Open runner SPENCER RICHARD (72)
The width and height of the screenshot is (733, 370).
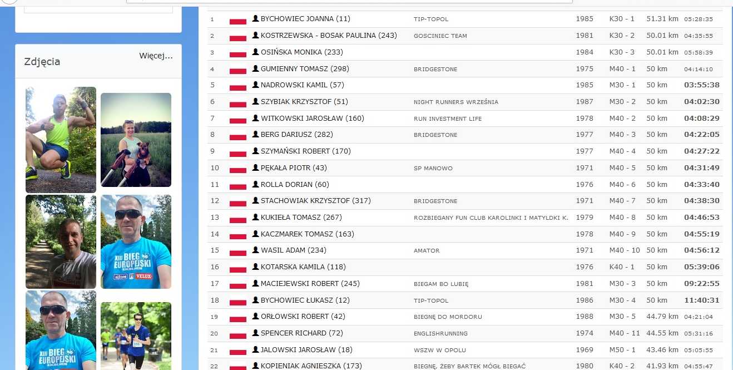point(301,333)
